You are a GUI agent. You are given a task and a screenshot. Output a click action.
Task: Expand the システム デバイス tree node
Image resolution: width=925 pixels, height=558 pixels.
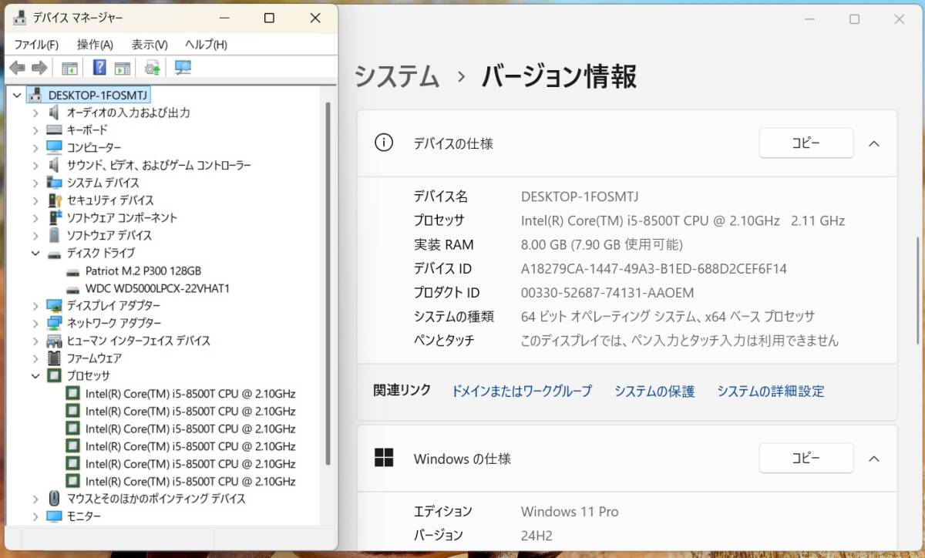(35, 183)
